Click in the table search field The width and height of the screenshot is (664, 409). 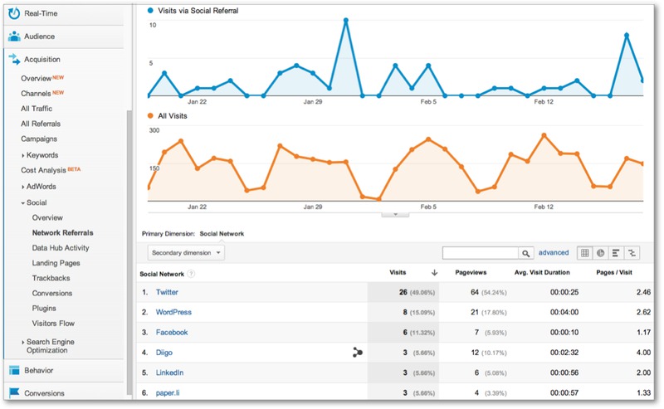click(x=480, y=253)
